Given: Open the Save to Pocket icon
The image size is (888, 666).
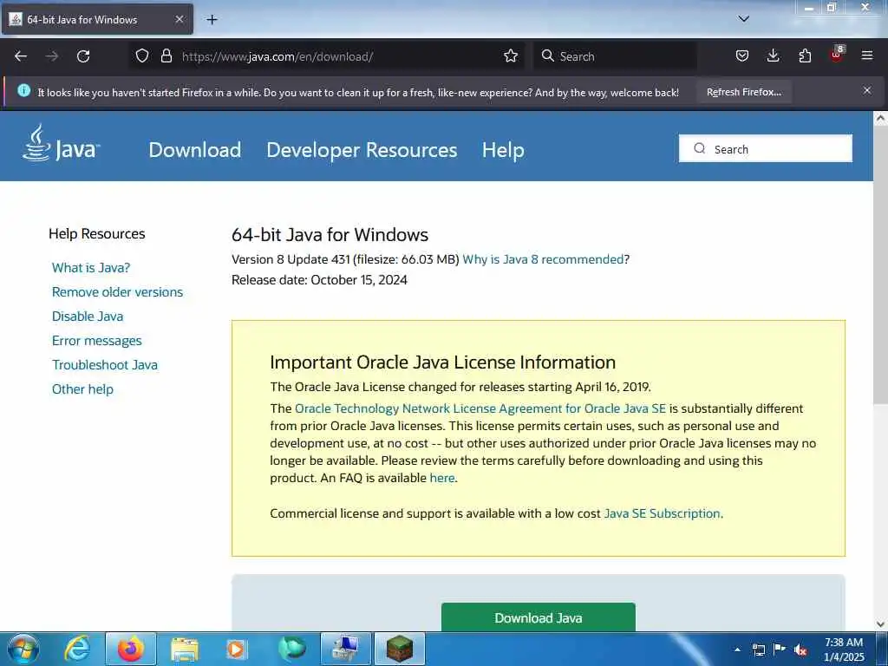Looking at the screenshot, I should (742, 56).
